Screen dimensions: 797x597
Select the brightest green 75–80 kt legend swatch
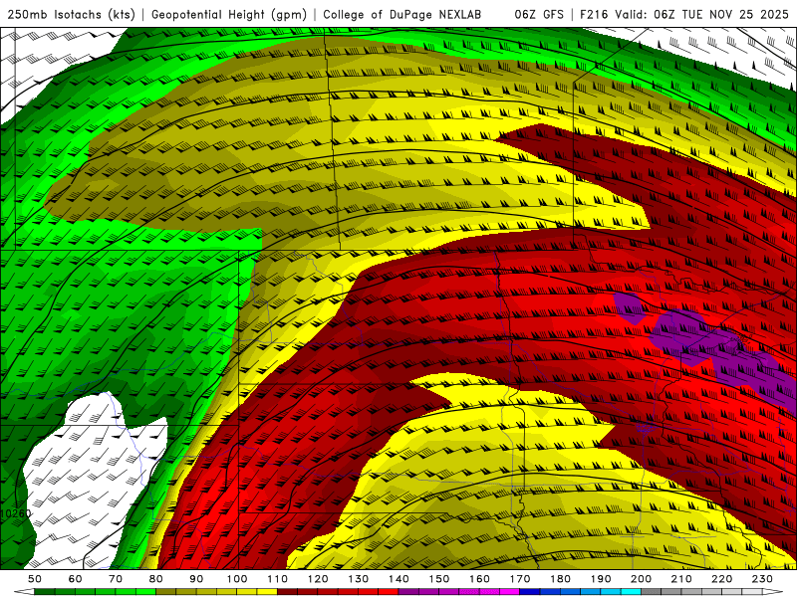pyautogui.click(x=145, y=591)
